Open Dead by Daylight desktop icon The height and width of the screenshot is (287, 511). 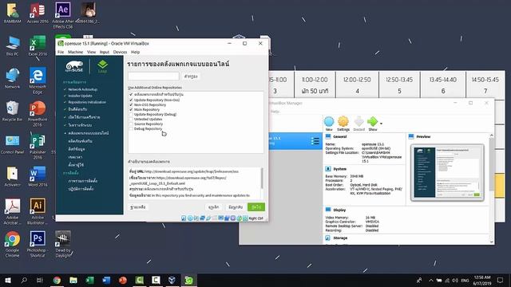click(63, 244)
